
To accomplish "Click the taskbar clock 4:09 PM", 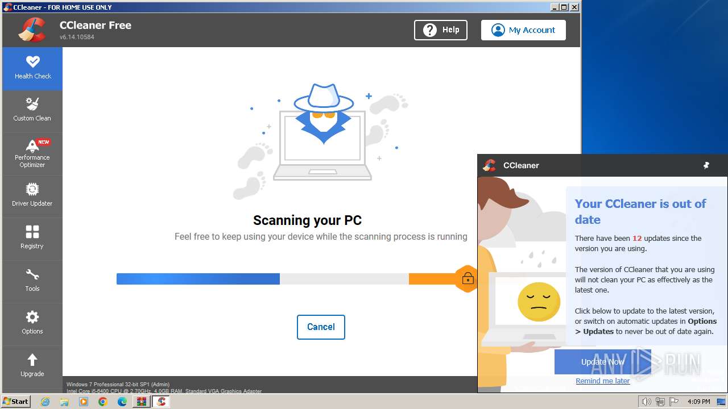I will click(x=698, y=402).
